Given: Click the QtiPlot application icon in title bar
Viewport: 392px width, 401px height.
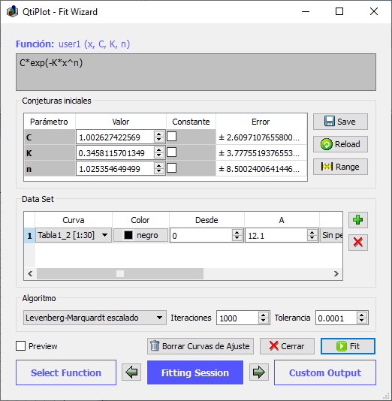Looking at the screenshot, I should (12, 11).
